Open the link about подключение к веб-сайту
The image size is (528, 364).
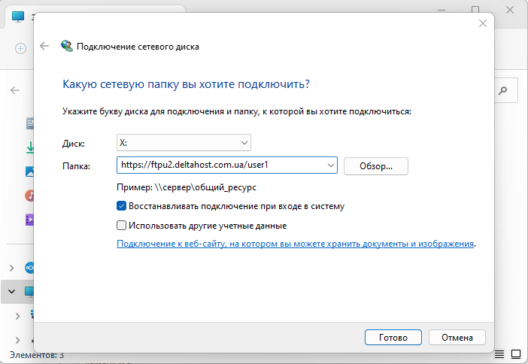(295, 244)
